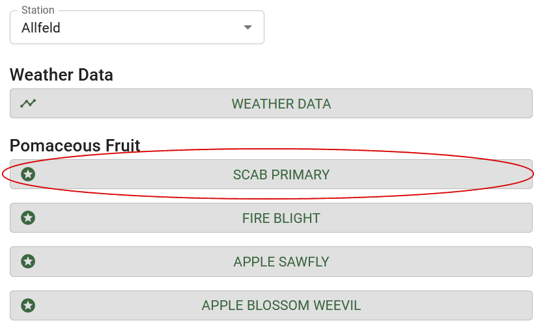The image size is (536, 323).
Task: Click the star icon beside Apple Blossom Weevil
Action: (x=28, y=305)
